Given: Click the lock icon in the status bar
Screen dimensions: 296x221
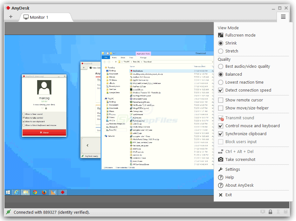Looking at the screenshot, I should (270, 212).
